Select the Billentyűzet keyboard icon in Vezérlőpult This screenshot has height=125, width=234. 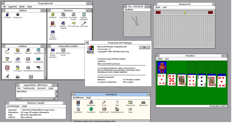coord(143,102)
